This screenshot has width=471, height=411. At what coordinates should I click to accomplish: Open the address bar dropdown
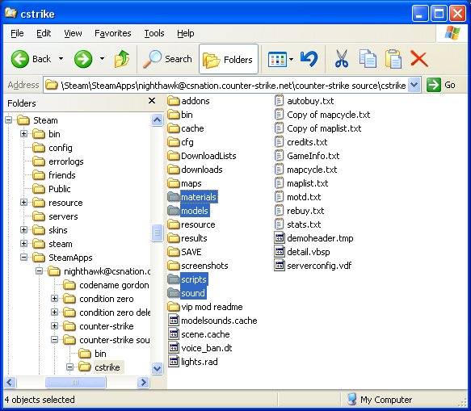click(414, 86)
